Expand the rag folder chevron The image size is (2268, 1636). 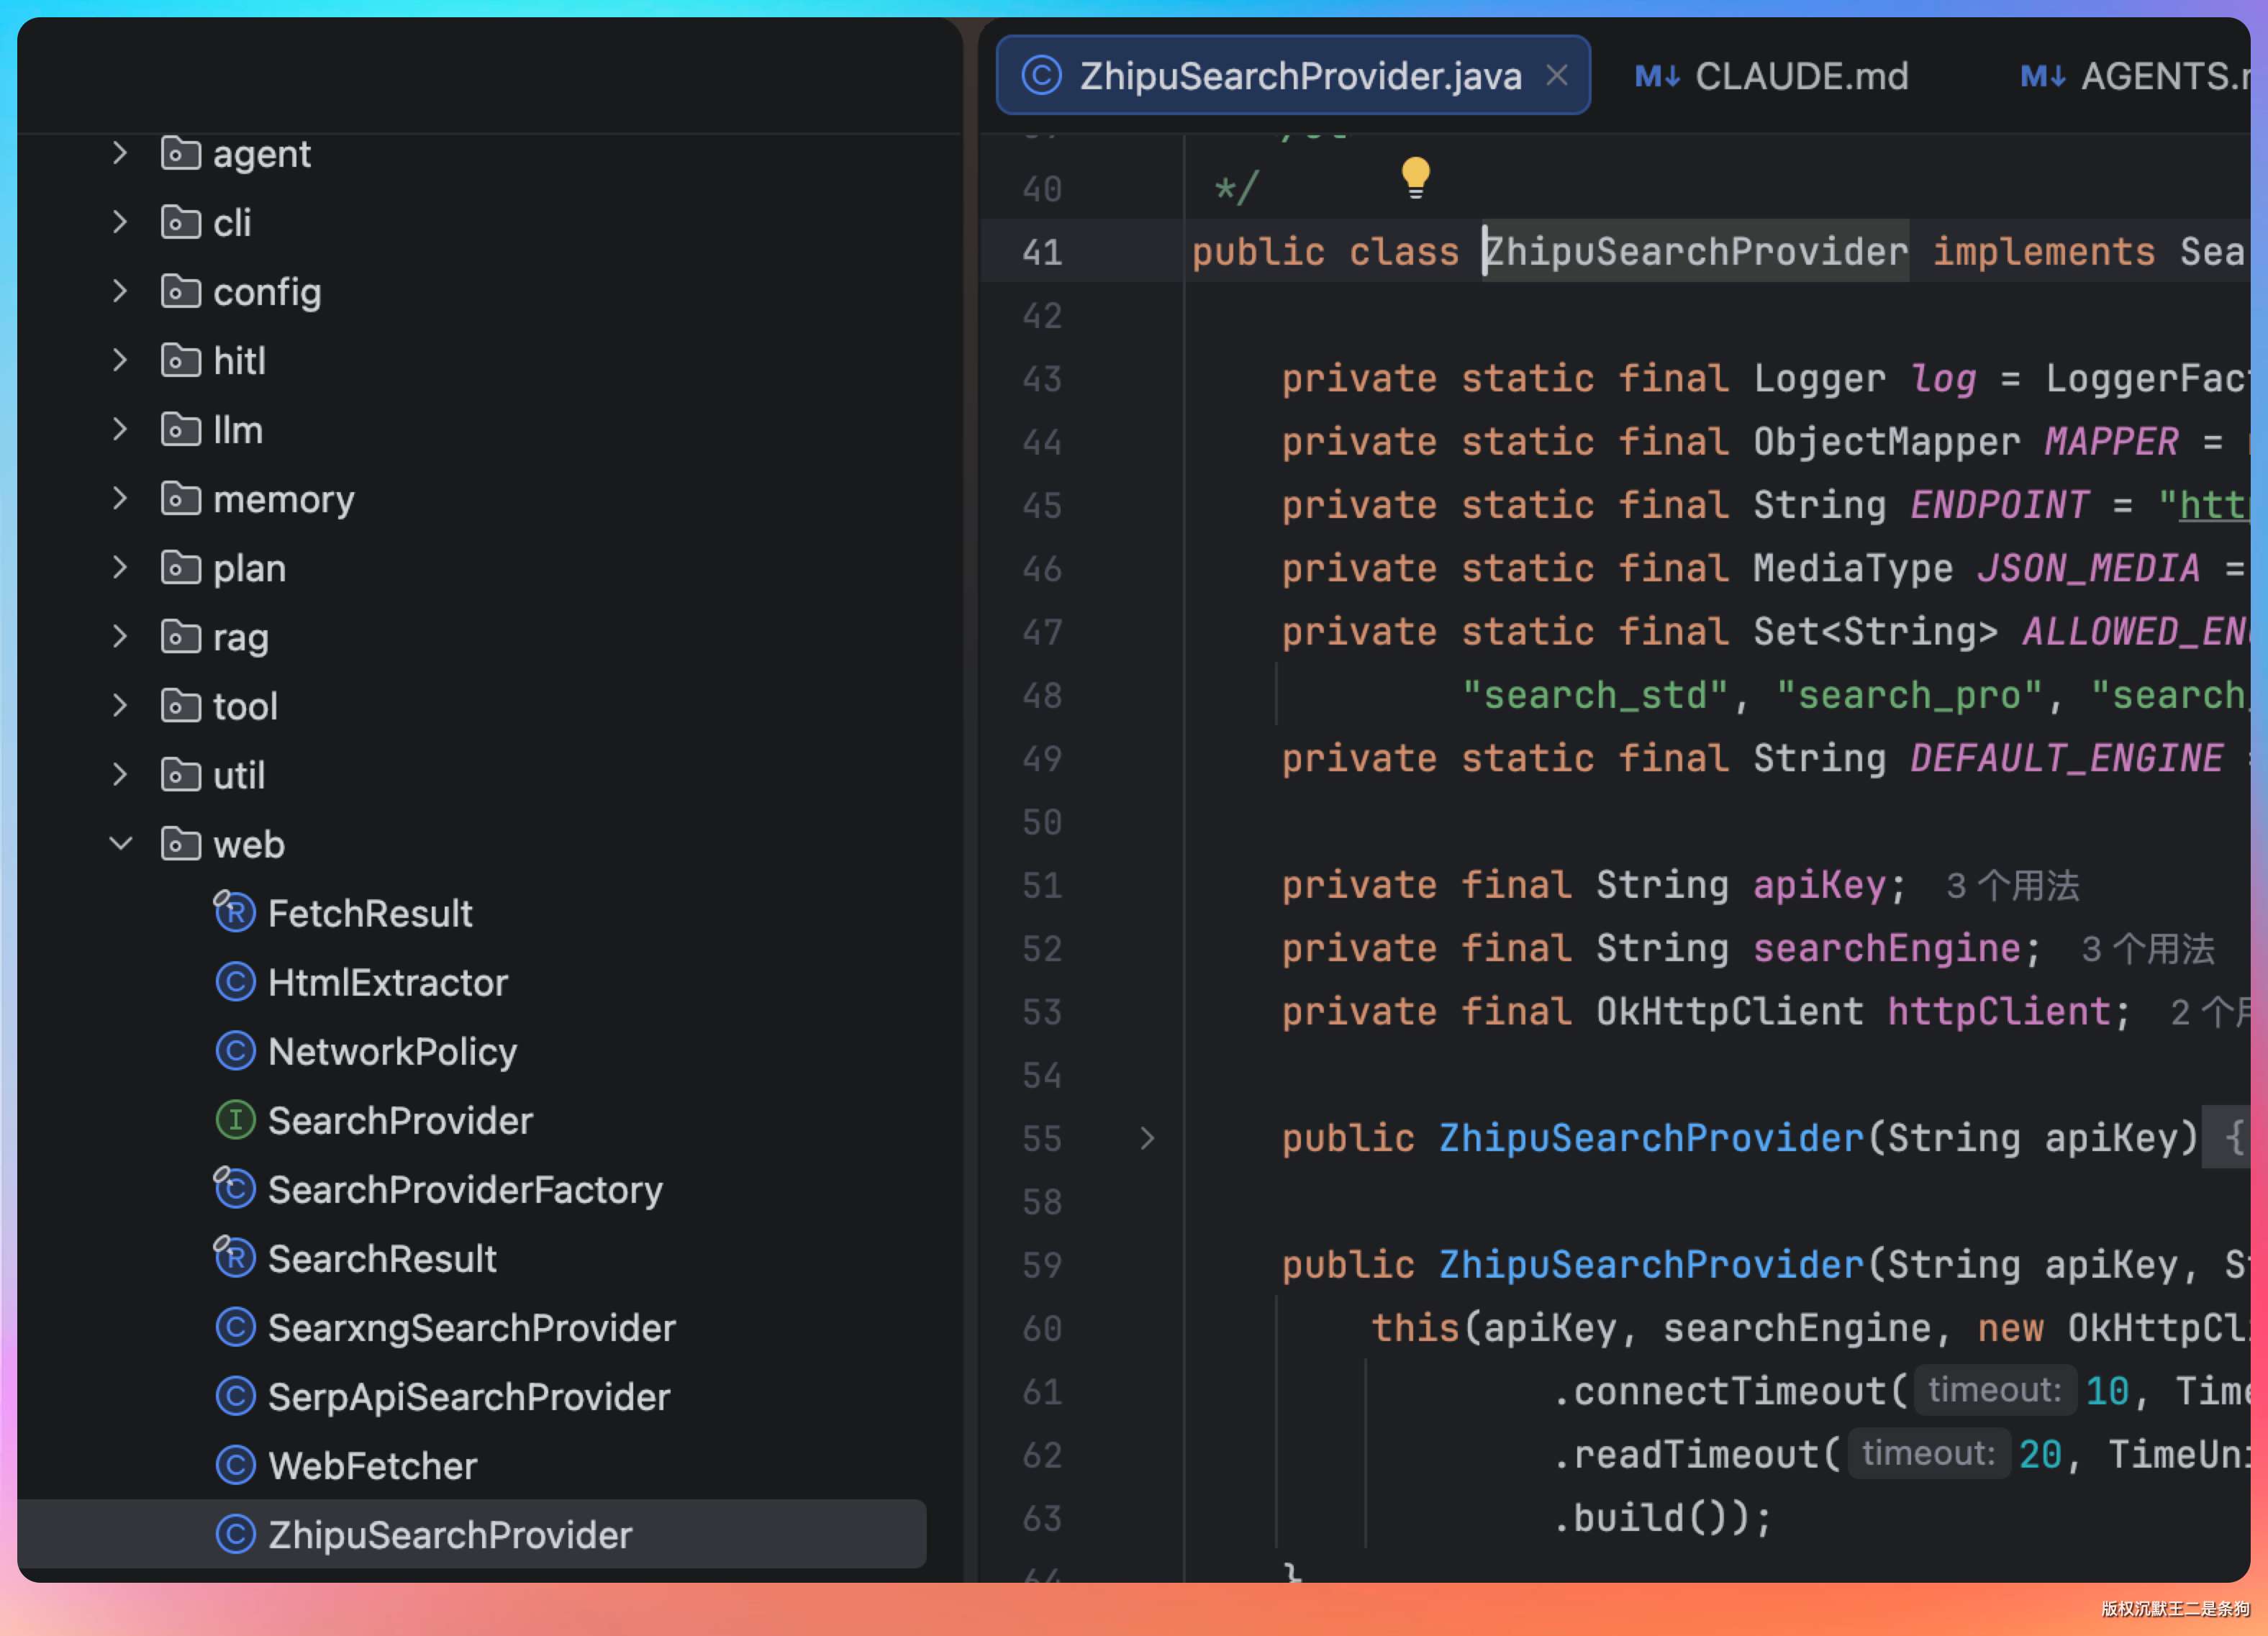[x=120, y=636]
